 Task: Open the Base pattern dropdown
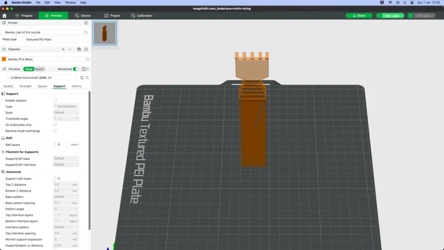[x=66, y=197]
